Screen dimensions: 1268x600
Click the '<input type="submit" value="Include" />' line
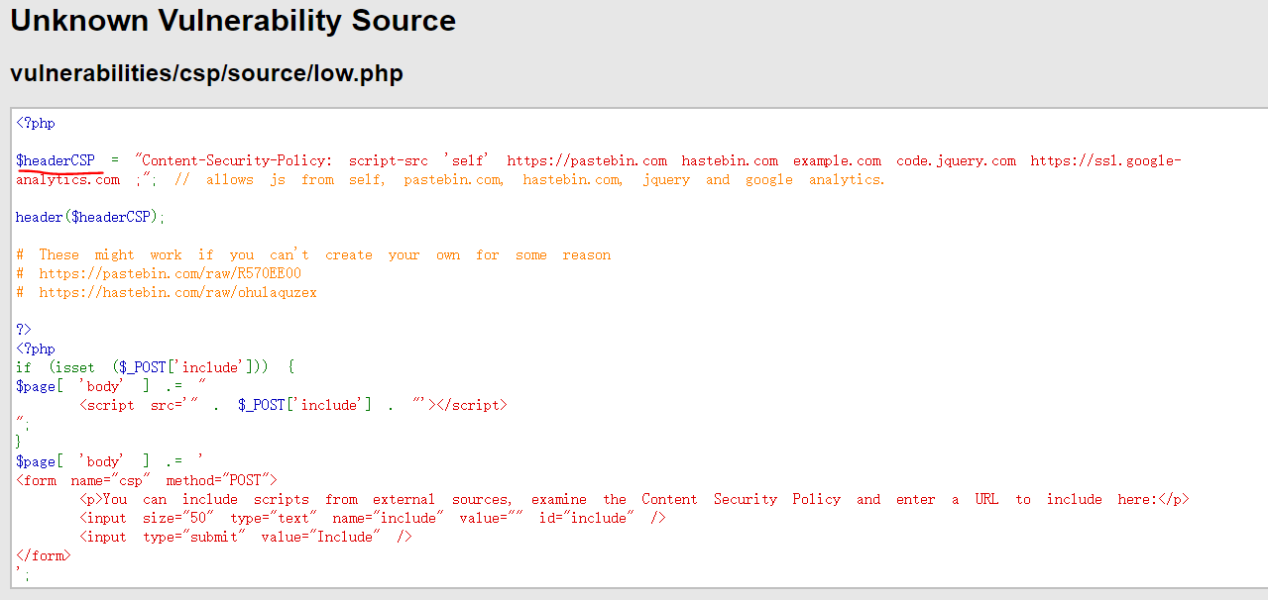[x=246, y=537]
